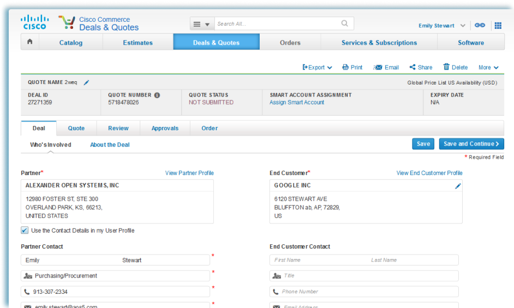Edit End Customer using pencil icon

(458, 186)
